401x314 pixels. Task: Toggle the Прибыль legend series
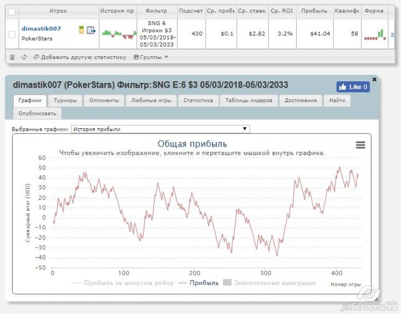[198, 283]
